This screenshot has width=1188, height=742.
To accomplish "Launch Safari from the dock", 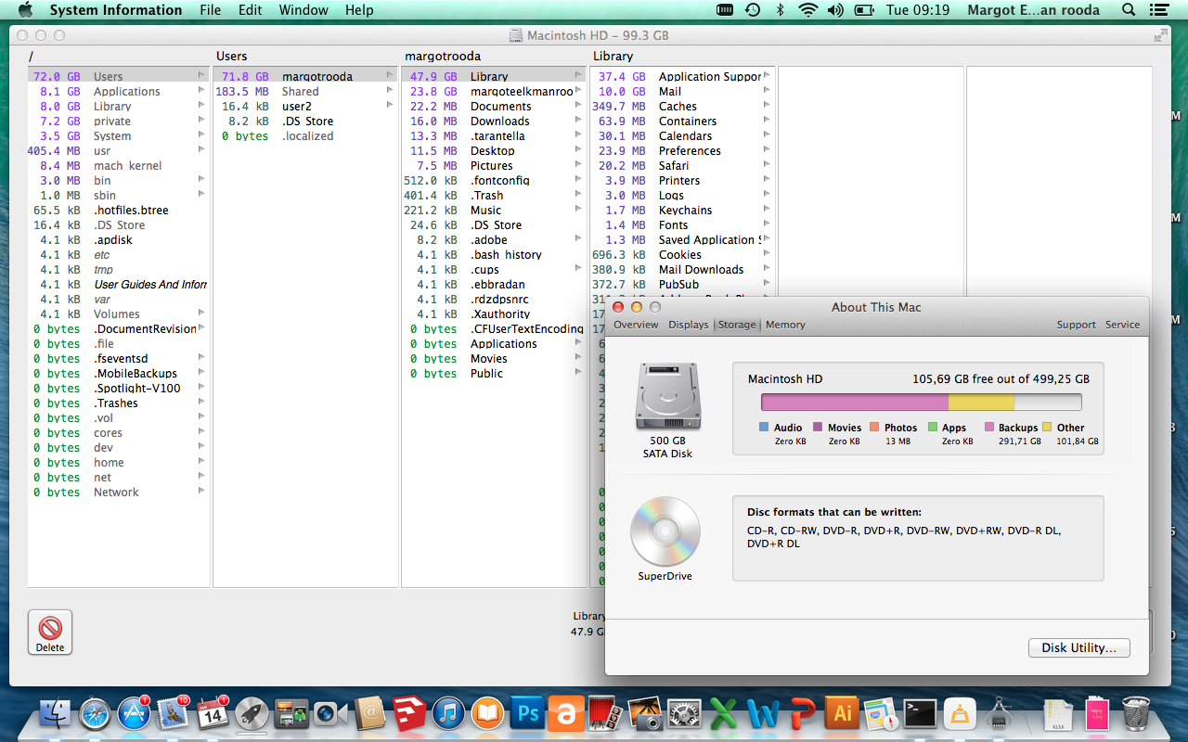I will click(95, 713).
